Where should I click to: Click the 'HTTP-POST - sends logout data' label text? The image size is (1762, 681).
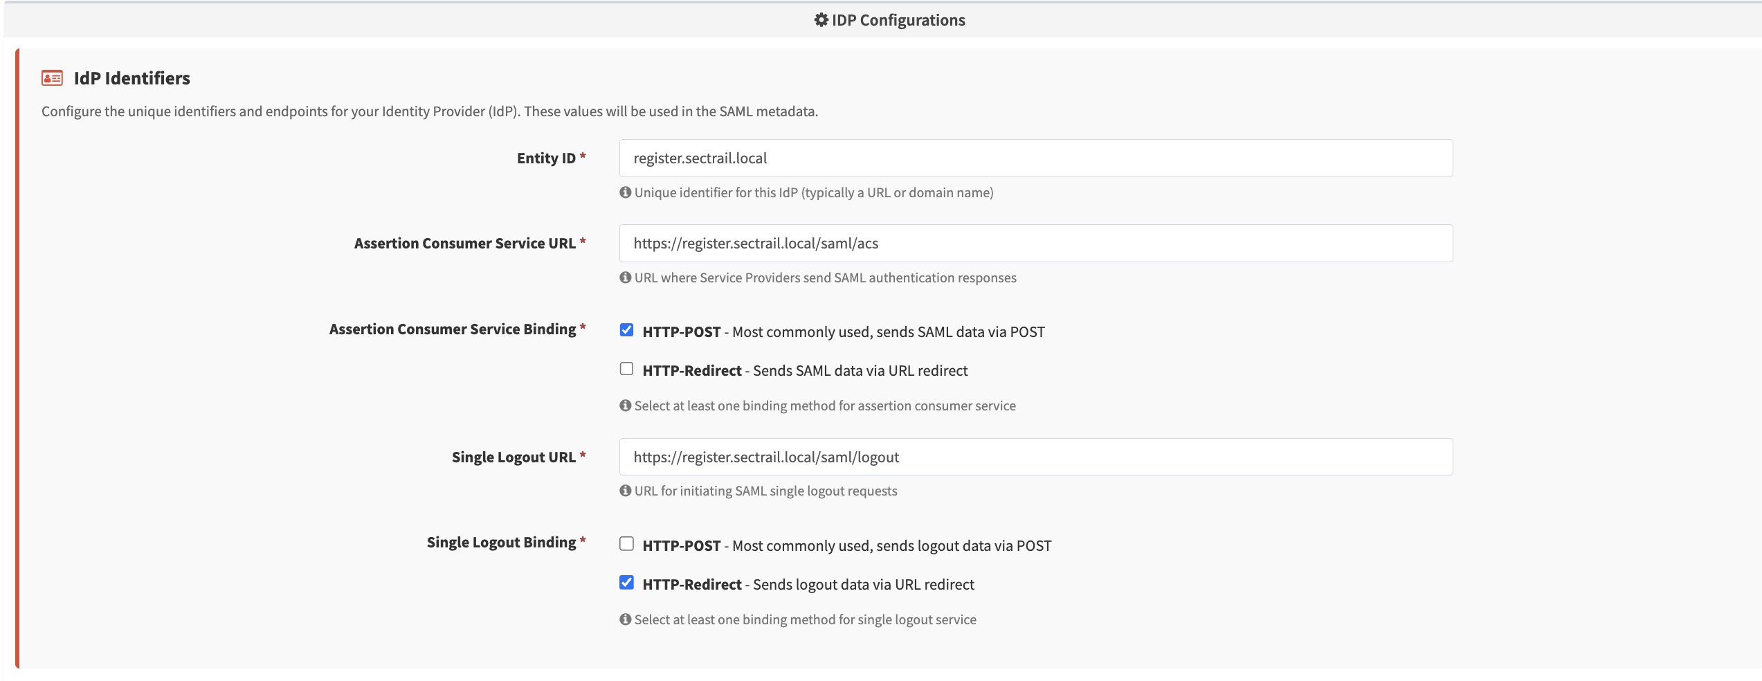(846, 546)
